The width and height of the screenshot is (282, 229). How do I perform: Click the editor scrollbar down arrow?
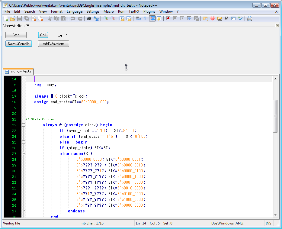[x=275, y=215]
